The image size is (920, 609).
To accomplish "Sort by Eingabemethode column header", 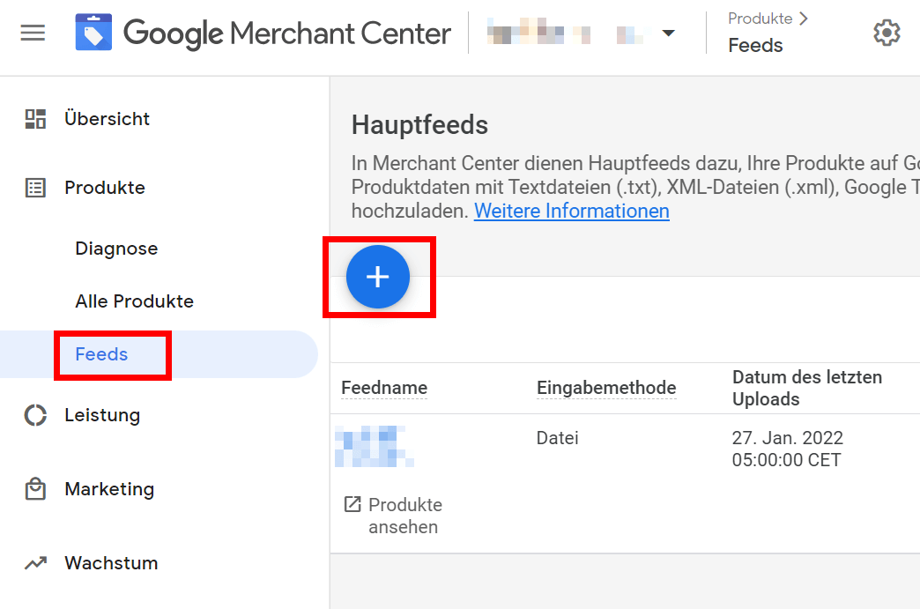I will point(606,388).
